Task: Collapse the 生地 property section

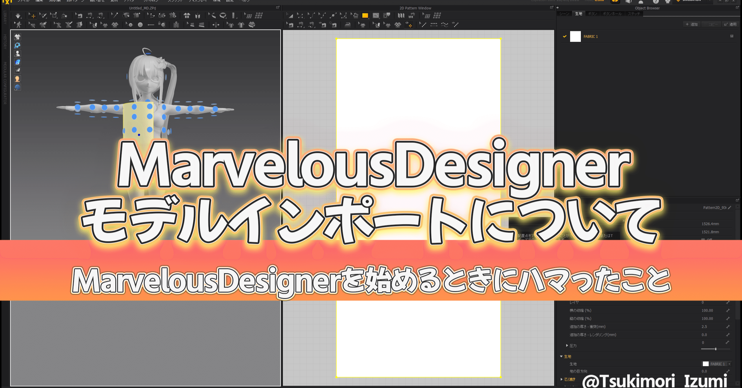Action: coord(561,356)
